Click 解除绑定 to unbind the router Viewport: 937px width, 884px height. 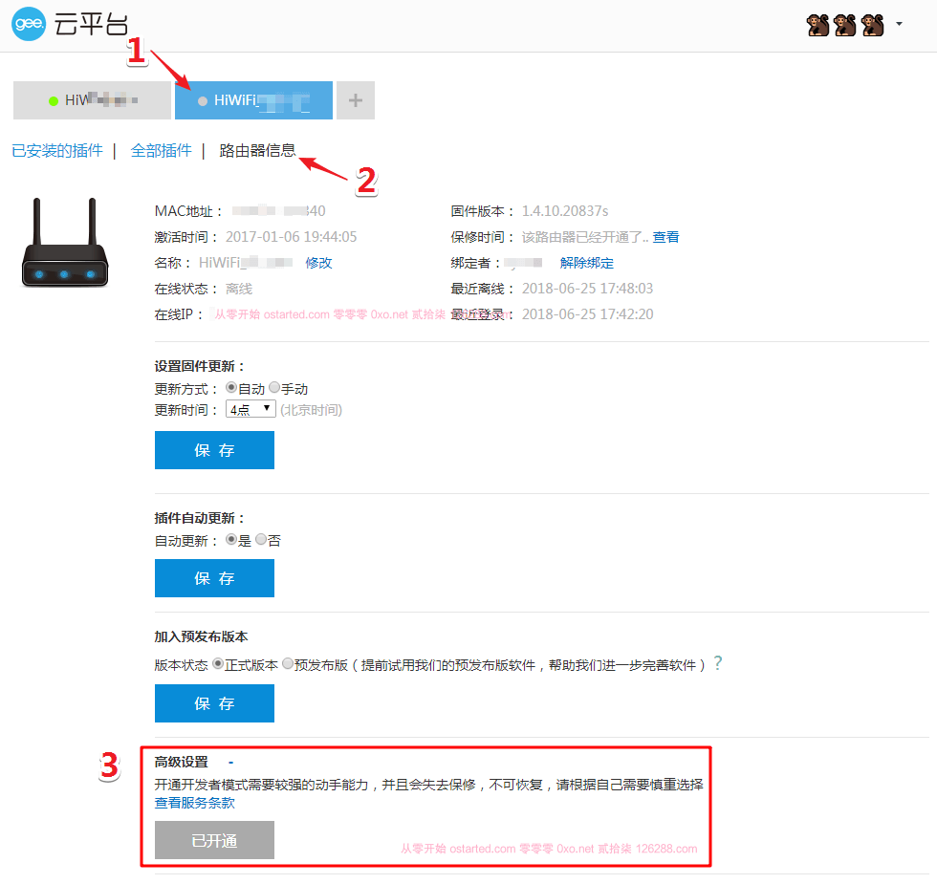[x=587, y=263]
